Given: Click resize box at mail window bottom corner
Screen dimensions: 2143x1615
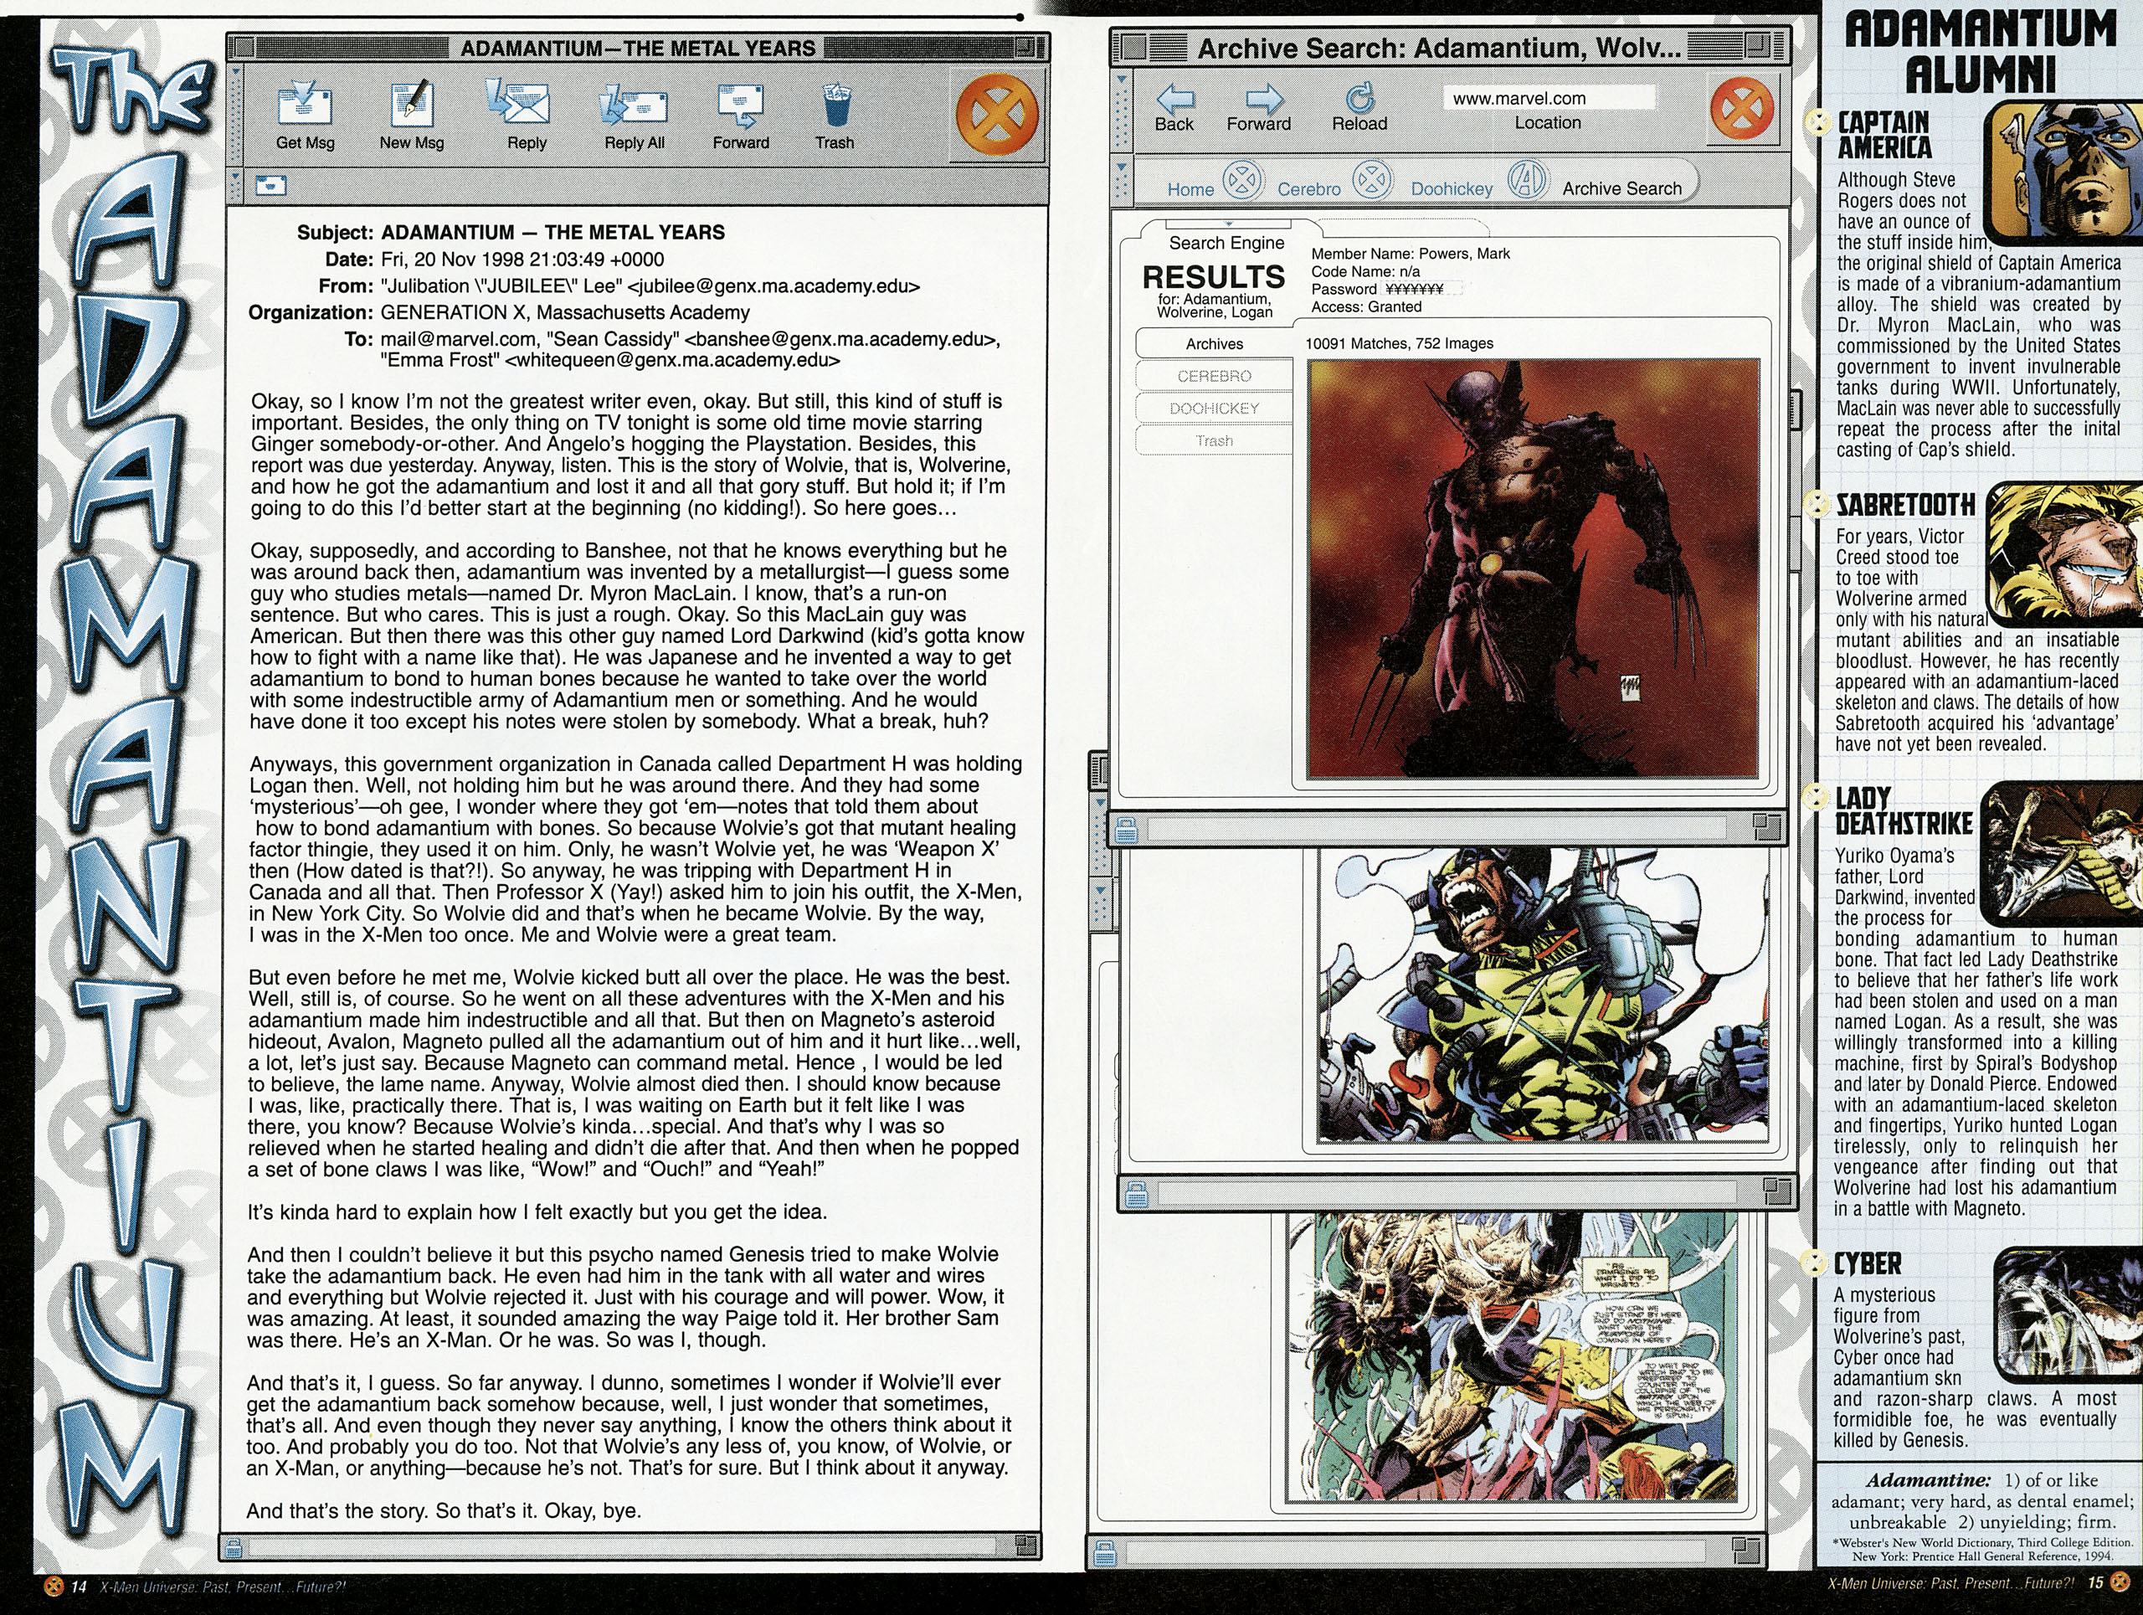Looking at the screenshot, I should coord(1025,1546).
